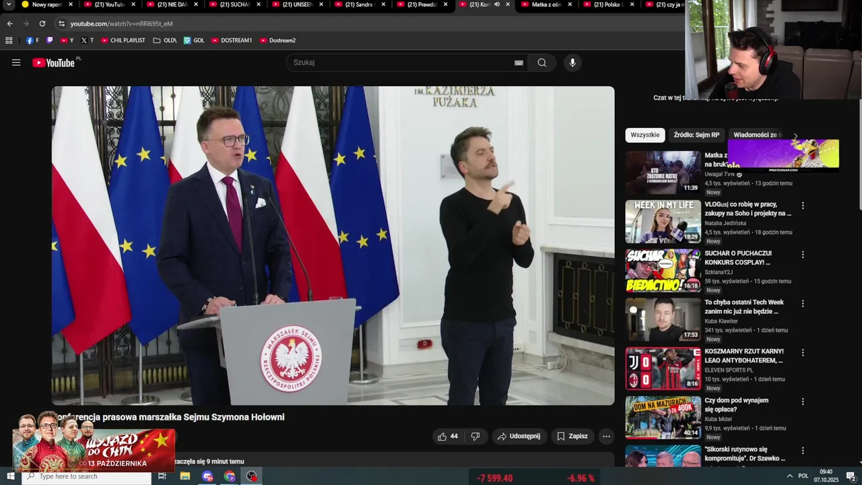Viewport: 862px width, 485px height.
Task: Open the browser tab search dropdown
Action: [x=9, y=5]
